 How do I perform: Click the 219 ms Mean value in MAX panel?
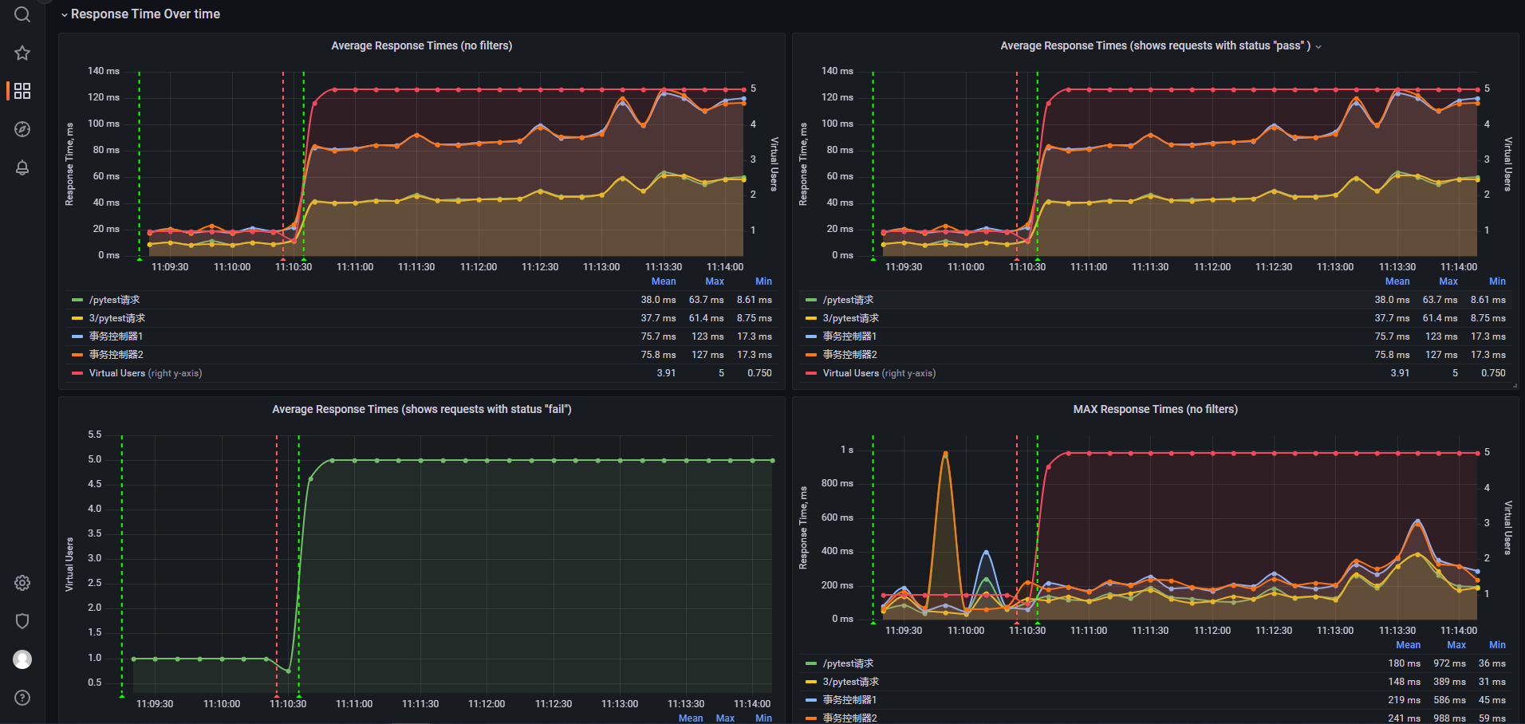tap(1404, 700)
